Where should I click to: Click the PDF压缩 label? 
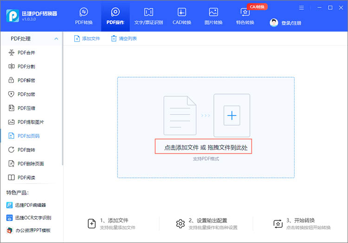pyautogui.click(x=26, y=108)
